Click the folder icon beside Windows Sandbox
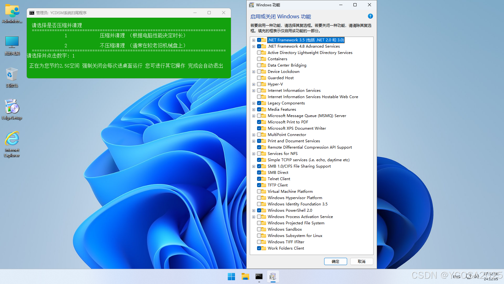Screen dimensions: 504x284 pos(264,229)
